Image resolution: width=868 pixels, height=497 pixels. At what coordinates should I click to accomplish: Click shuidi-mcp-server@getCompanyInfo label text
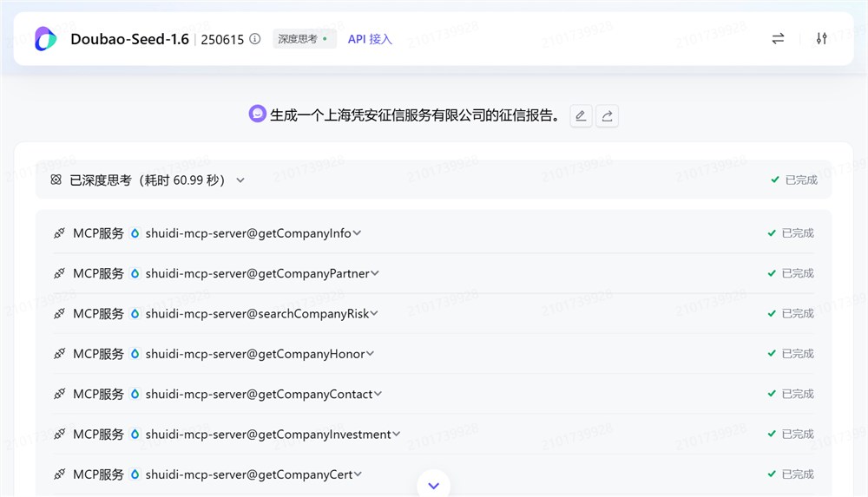point(248,233)
